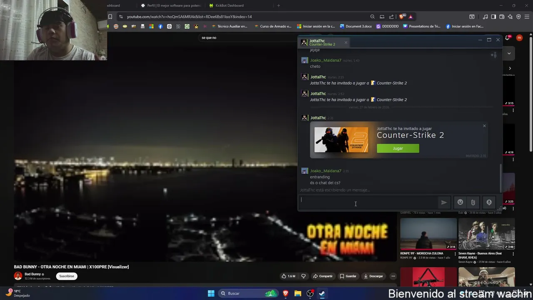Open the YouTube account avatar 'm'
Image resolution: width=533 pixels, height=300 pixels.
[x=519, y=37]
